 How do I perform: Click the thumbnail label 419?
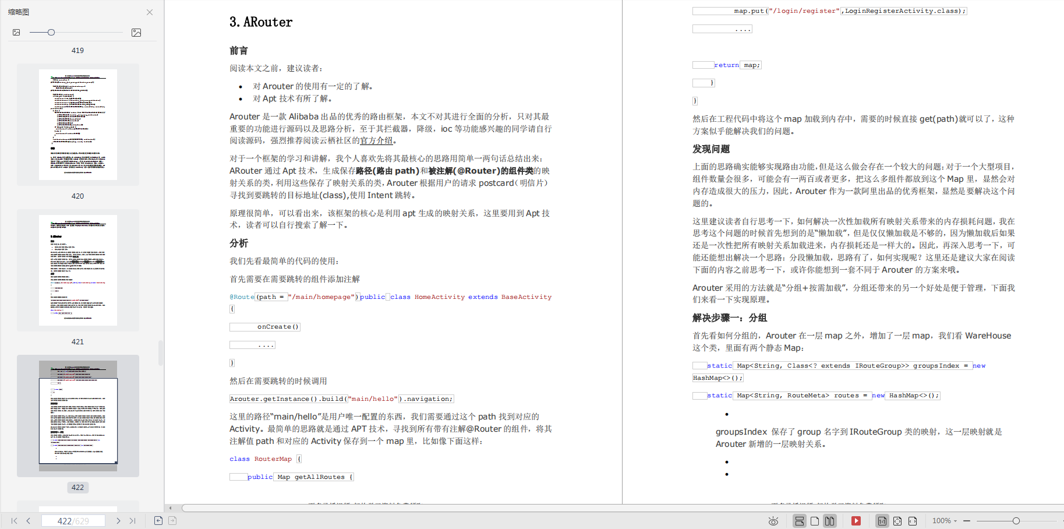(77, 51)
